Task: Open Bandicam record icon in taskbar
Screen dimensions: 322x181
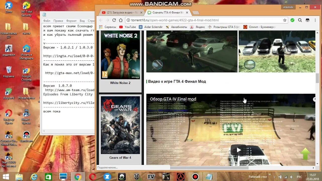Action: pos(195,177)
